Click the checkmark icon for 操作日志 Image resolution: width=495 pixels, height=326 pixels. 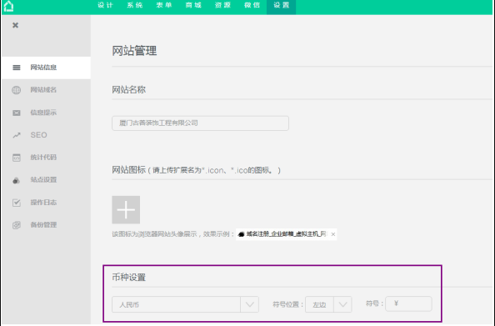17,203
